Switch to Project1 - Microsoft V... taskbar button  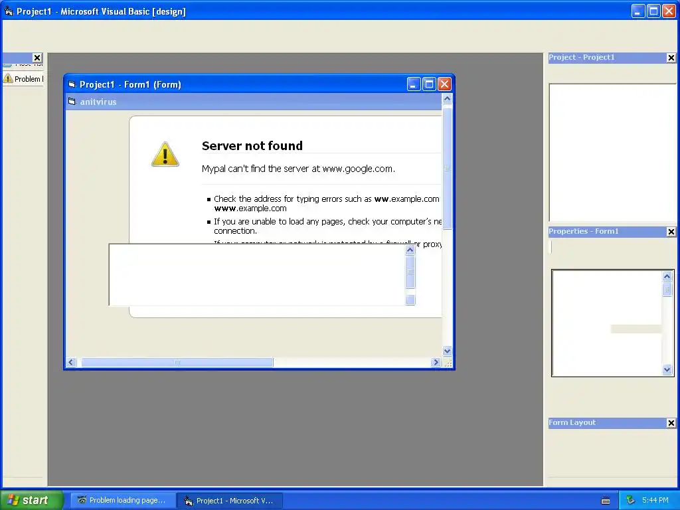pos(230,501)
